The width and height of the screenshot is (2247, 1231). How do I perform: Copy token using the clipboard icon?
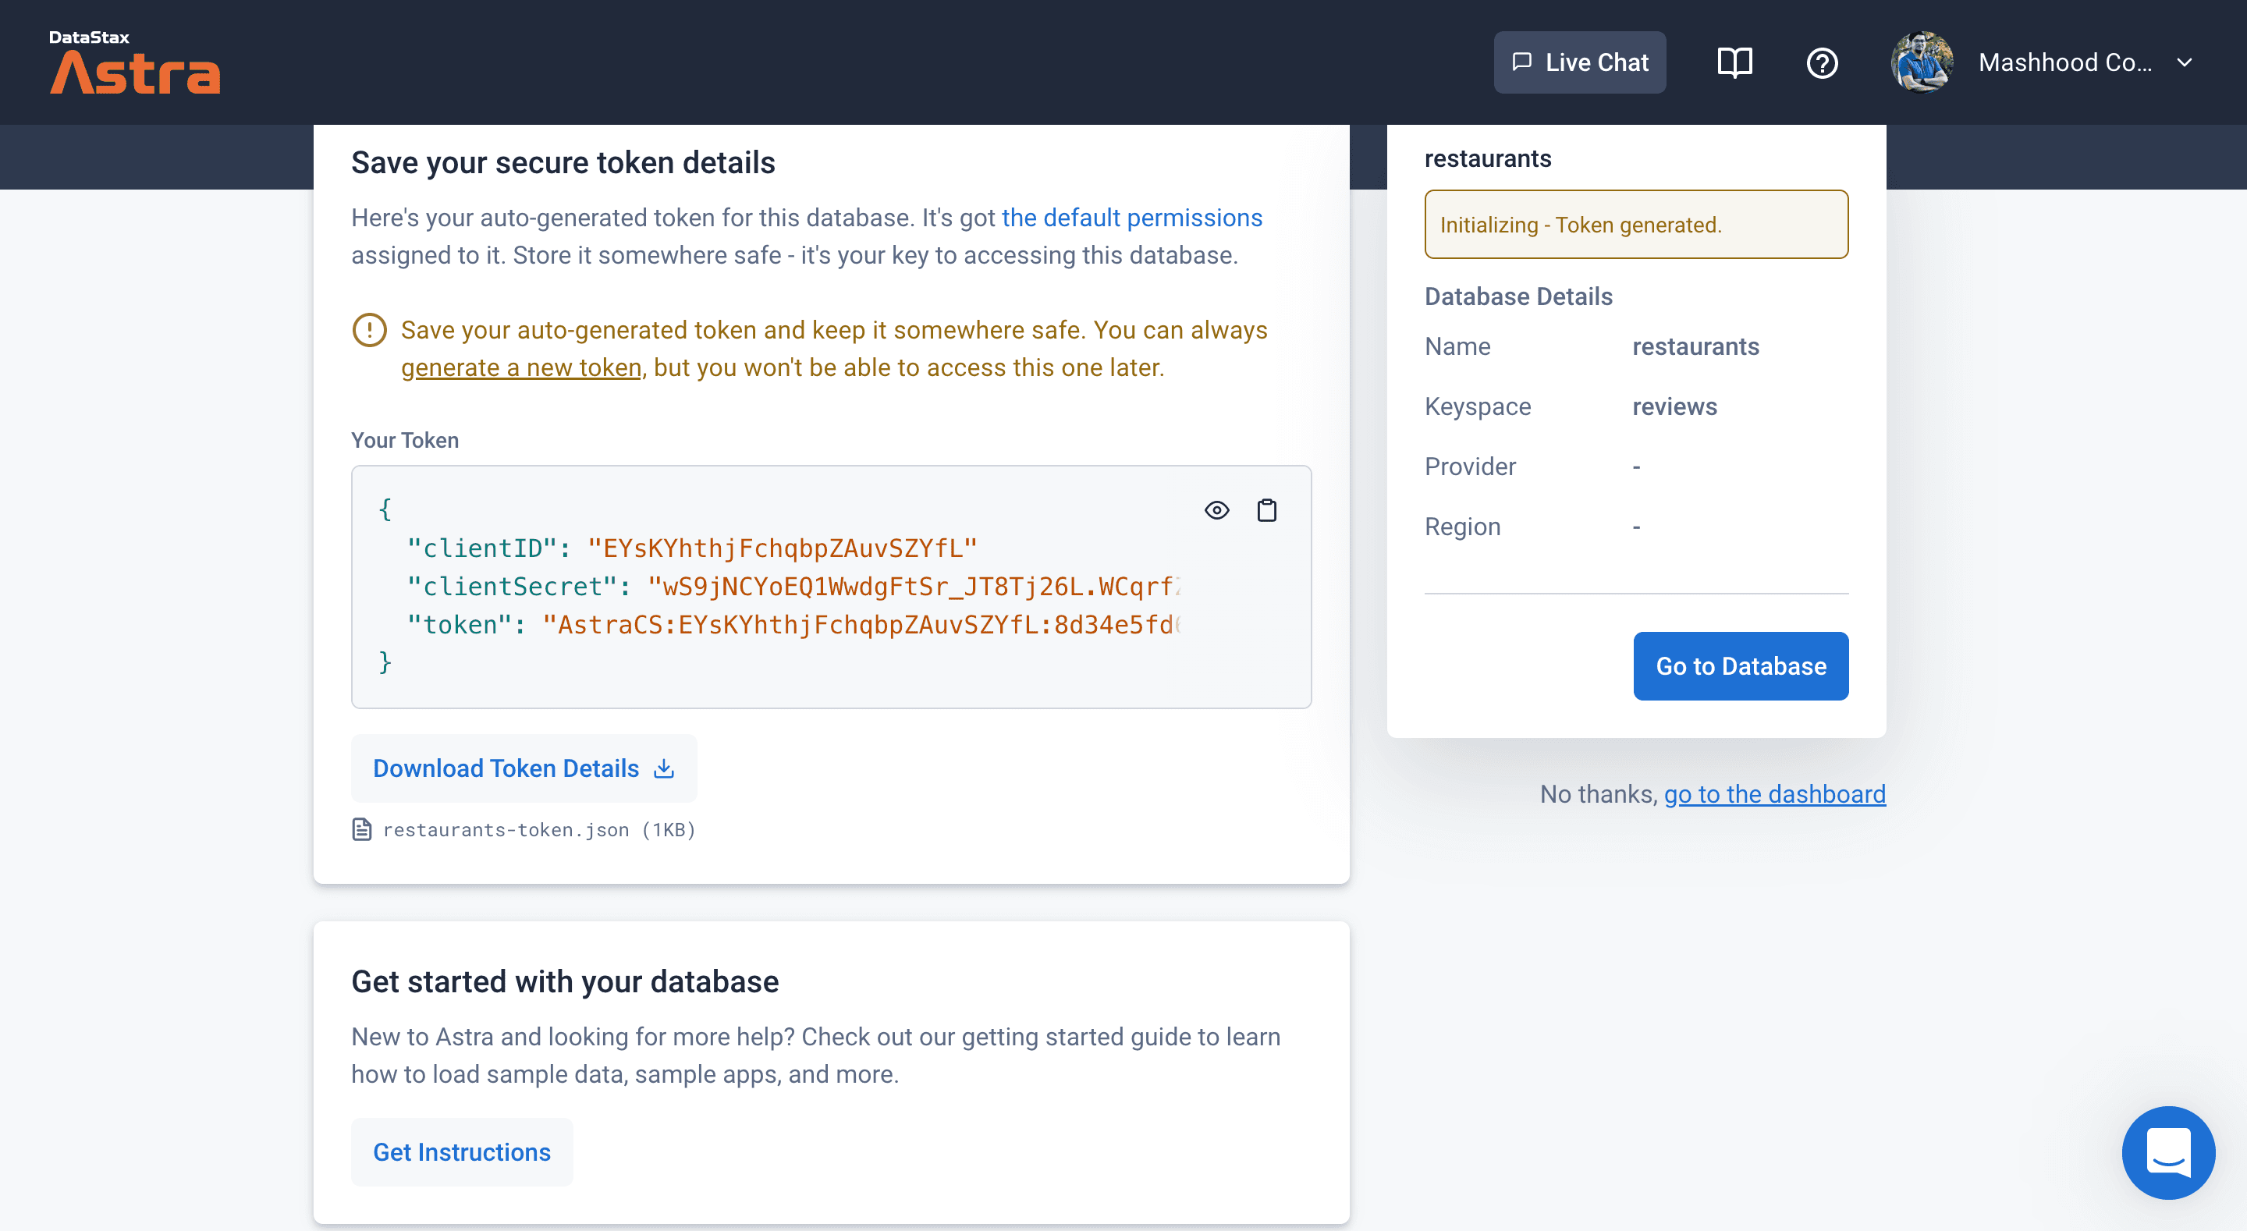pos(1266,510)
